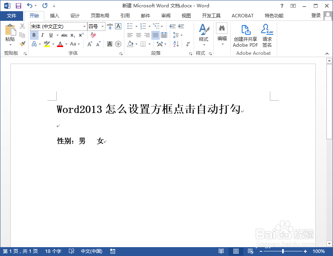Switch to the Design tab

click(75, 16)
